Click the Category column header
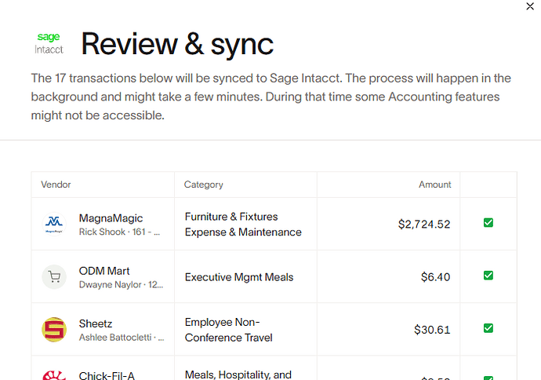This screenshot has width=541, height=380. pos(204,185)
